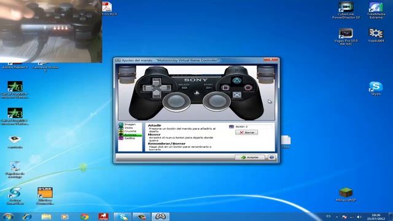The width and height of the screenshot is (393, 221).
Task: Open the Skype desktop shortcut
Action: pyautogui.click(x=376, y=88)
